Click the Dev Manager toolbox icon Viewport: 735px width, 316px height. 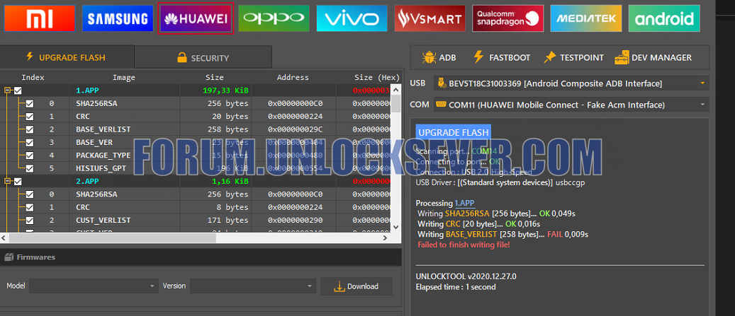(621, 57)
